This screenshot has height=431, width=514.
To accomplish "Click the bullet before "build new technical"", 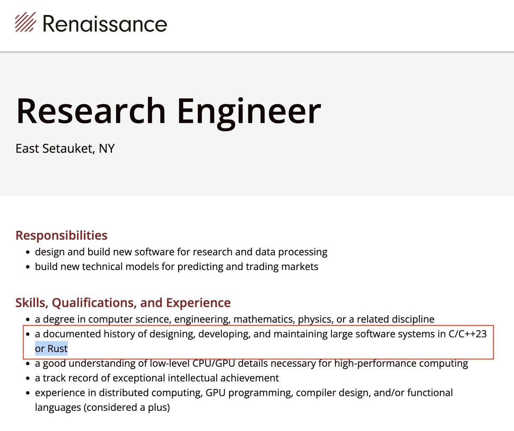I will (x=27, y=268).
